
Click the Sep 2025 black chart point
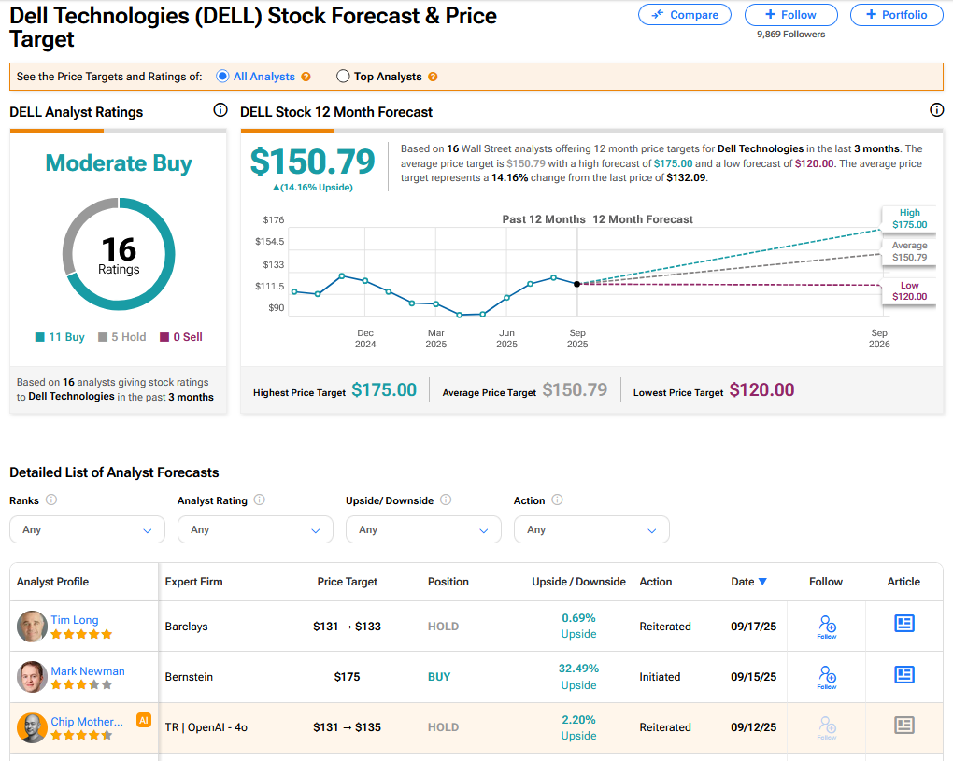(x=577, y=284)
